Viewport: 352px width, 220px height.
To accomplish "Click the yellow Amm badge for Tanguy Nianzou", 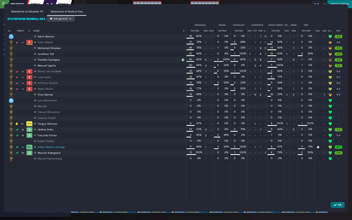I will pyautogui.click(x=29, y=124).
